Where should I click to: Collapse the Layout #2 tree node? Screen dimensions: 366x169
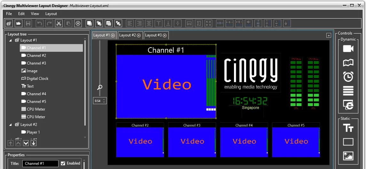pyautogui.click(x=11, y=125)
